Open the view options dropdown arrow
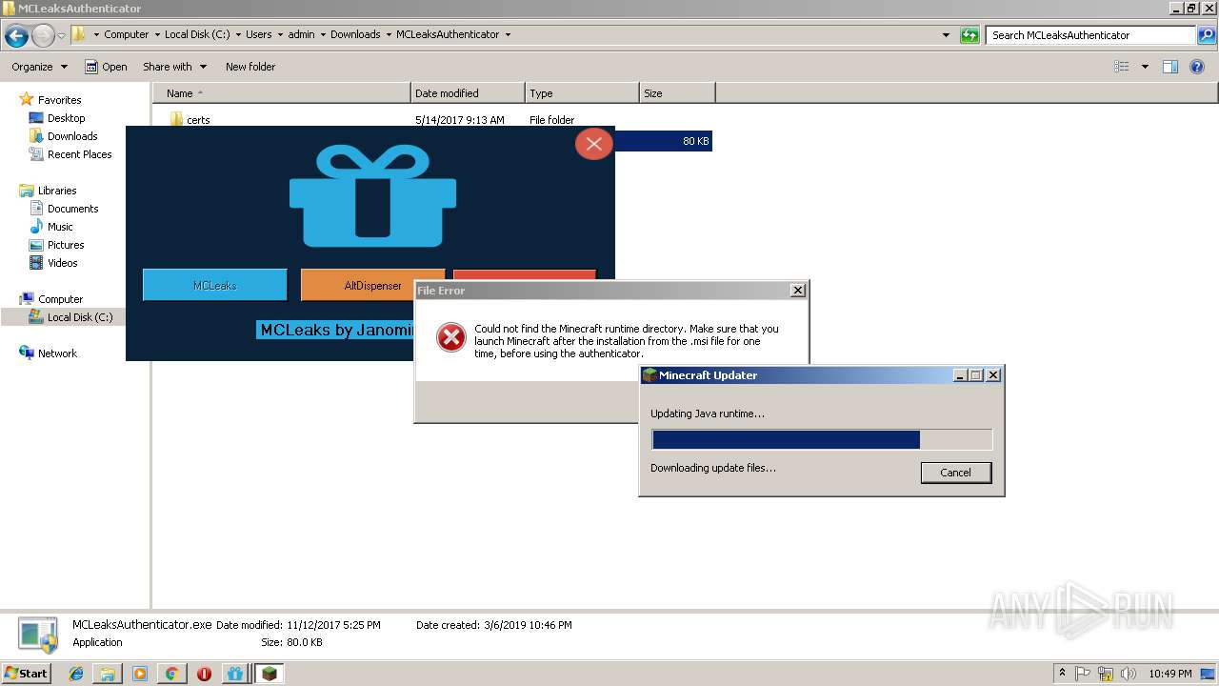Image resolution: width=1219 pixels, height=686 pixels. click(1145, 67)
